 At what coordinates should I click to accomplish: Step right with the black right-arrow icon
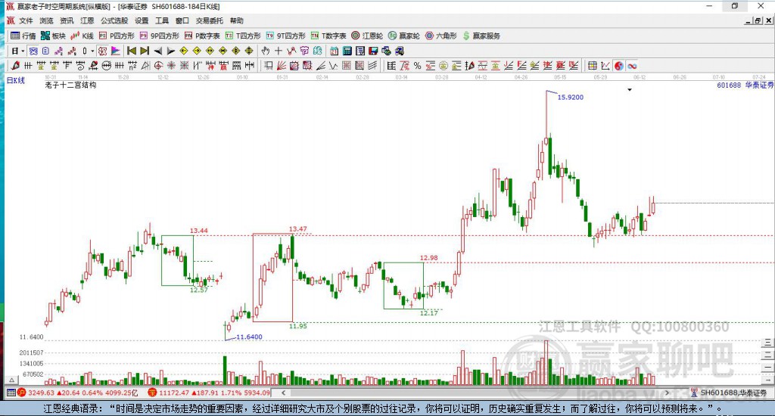tap(170, 51)
